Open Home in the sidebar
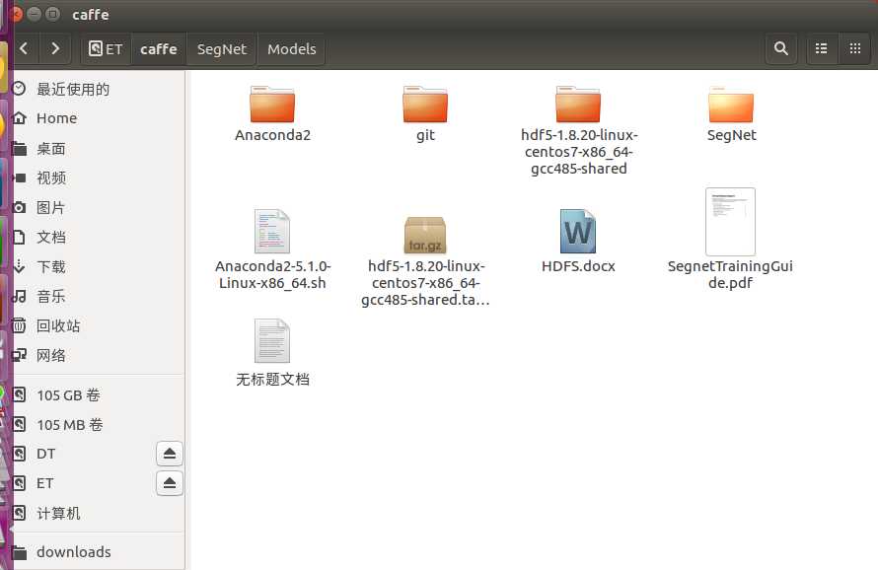This screenshot has width=878, height=570. [x=99, y=118]
